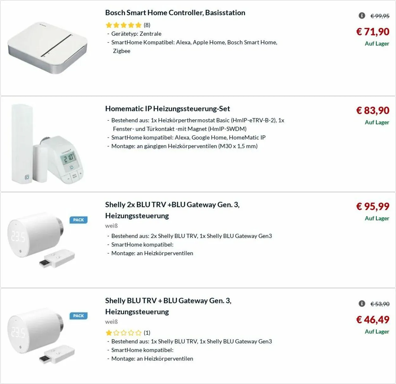Click Bosch Smart Home Controller product image
Image resolution: width=396 pixels, height=384 pixels.
pos(48,48)
